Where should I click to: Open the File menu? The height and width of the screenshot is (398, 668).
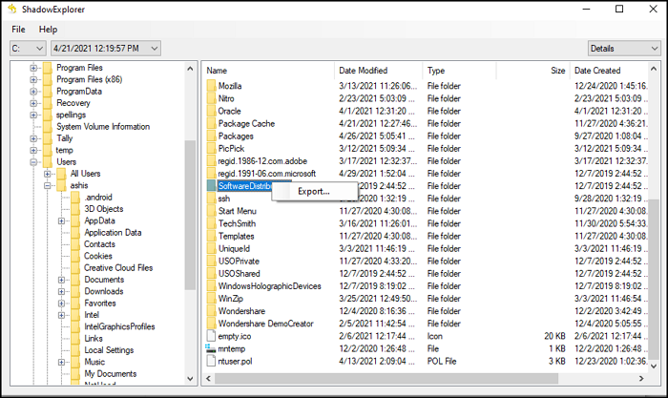pyautogui.click(x=18, y=30)
